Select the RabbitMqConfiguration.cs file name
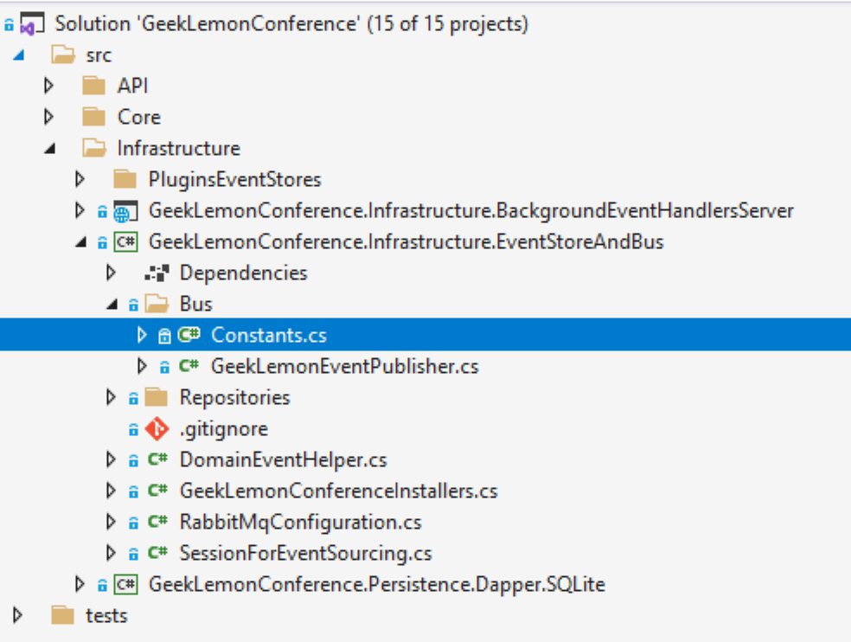851x642 pixels. coord(301,522)
